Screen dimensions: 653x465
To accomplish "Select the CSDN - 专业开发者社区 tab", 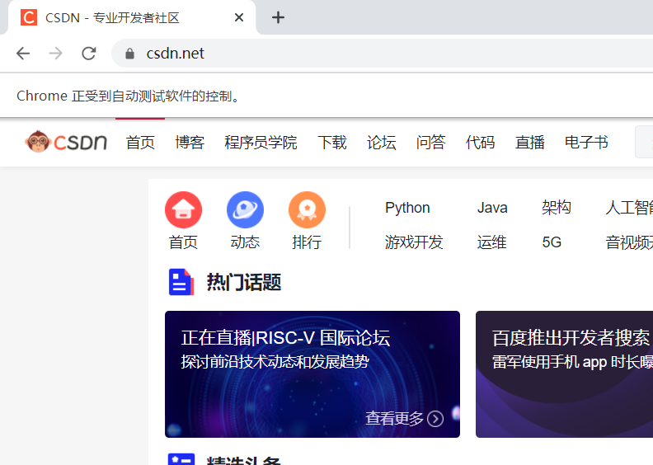I will [132, 17].
